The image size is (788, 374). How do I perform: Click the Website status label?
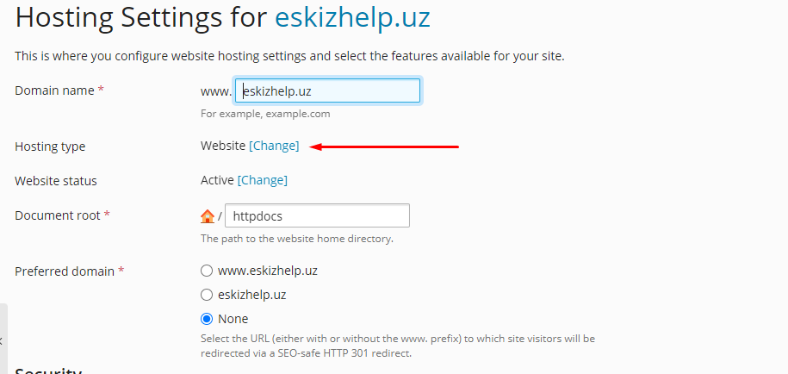tap(56, 181)
